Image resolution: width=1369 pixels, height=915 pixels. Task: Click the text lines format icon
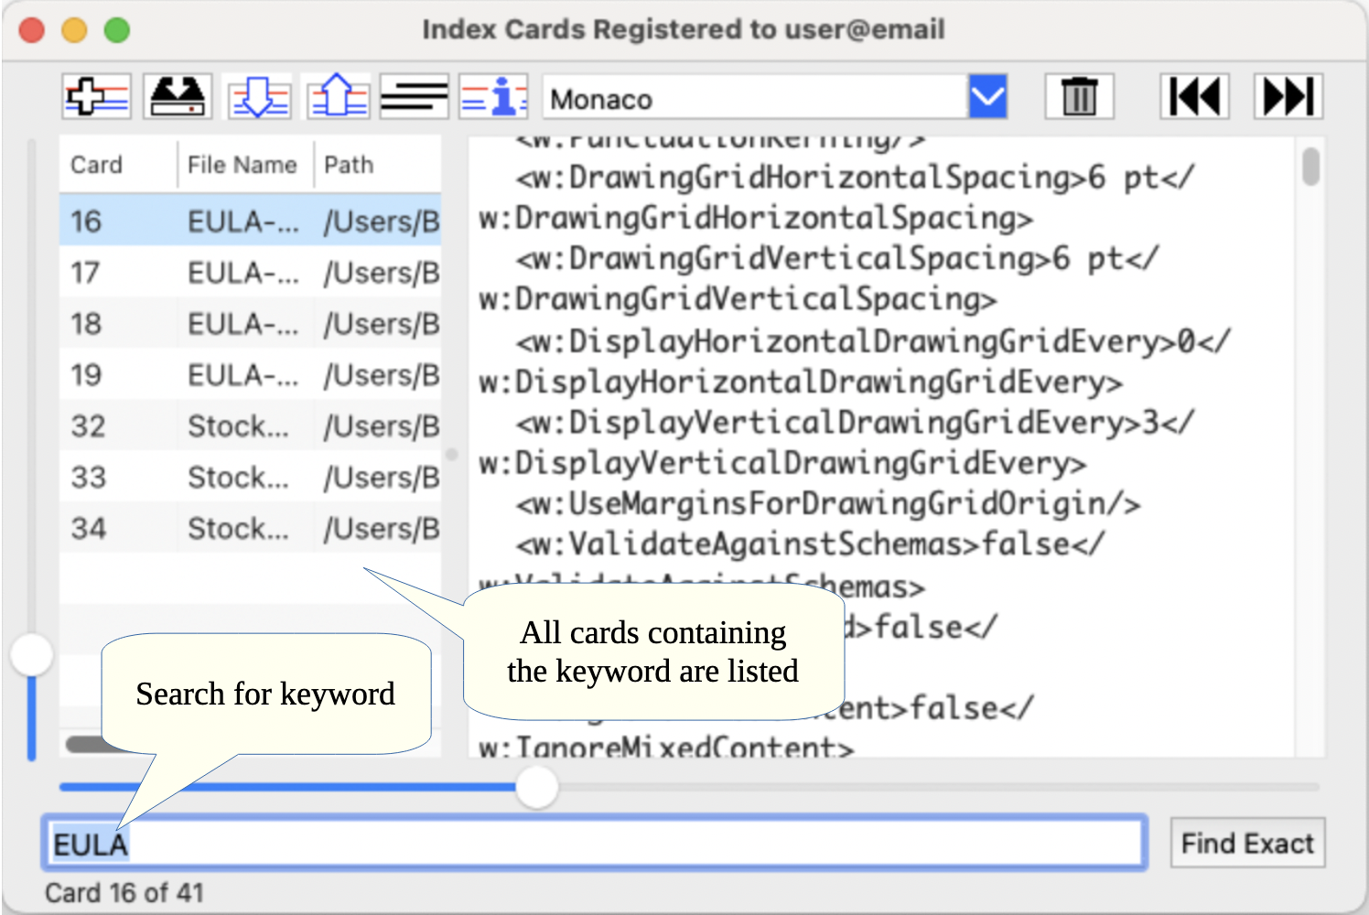(415, 97)
